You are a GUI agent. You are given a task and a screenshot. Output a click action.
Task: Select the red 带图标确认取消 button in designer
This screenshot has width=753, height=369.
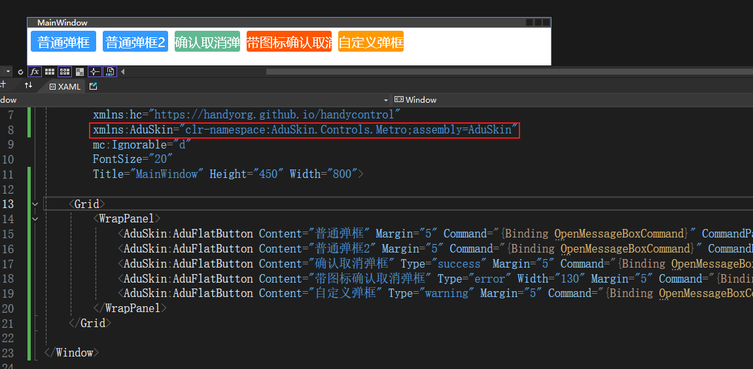[x=289, y=41]
